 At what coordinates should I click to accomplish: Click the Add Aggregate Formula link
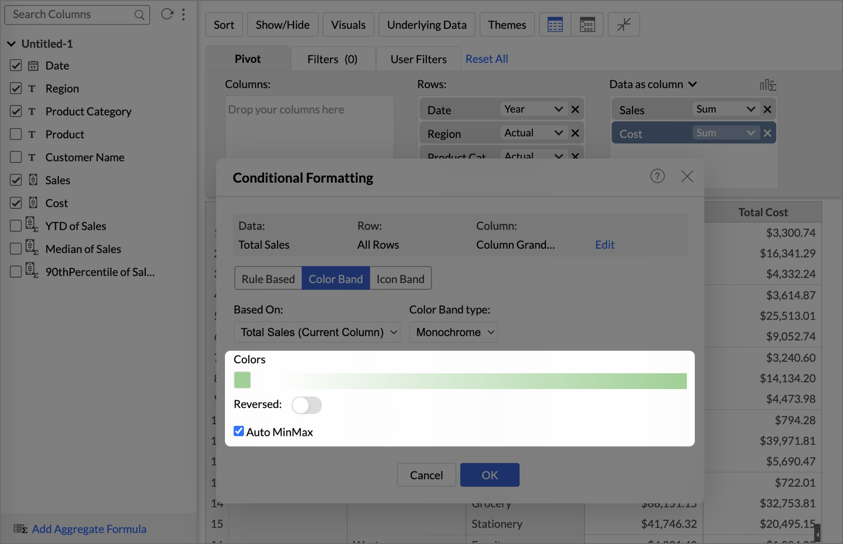tap(89, 529)
